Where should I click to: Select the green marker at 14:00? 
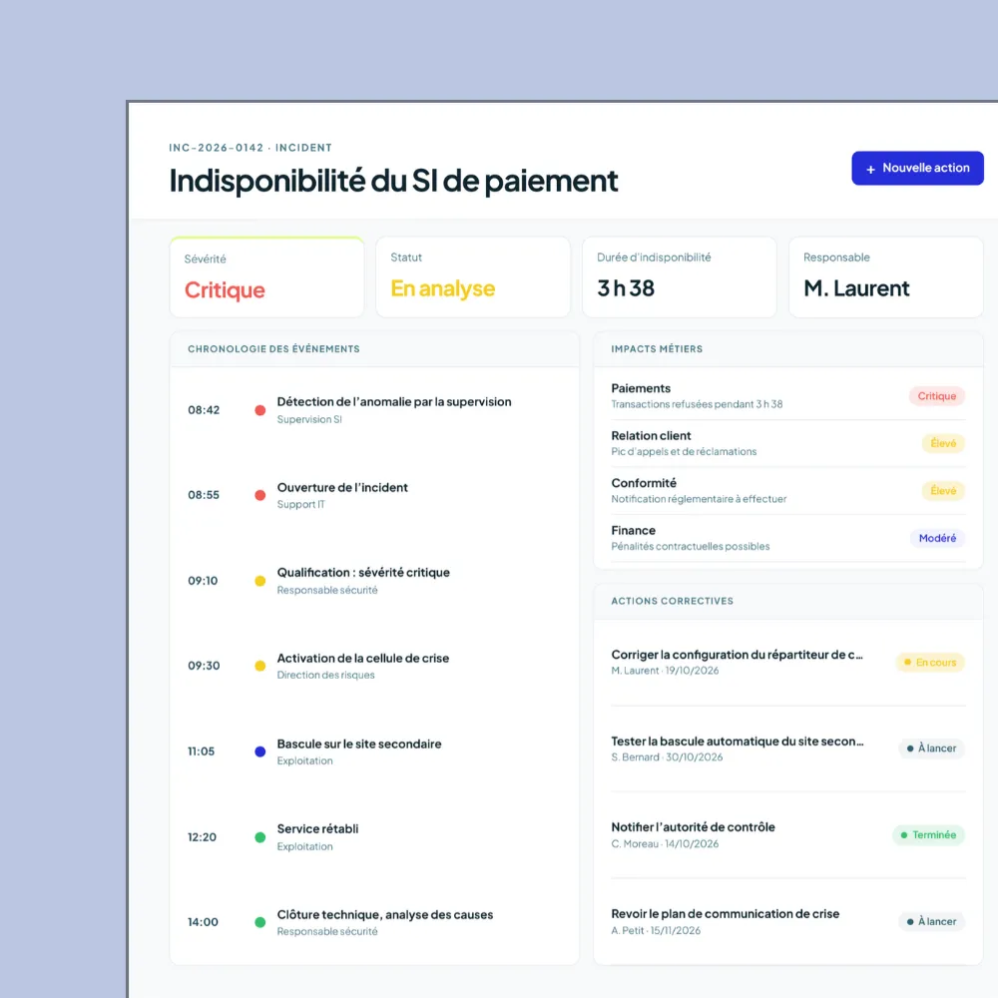tap(260, 922)
